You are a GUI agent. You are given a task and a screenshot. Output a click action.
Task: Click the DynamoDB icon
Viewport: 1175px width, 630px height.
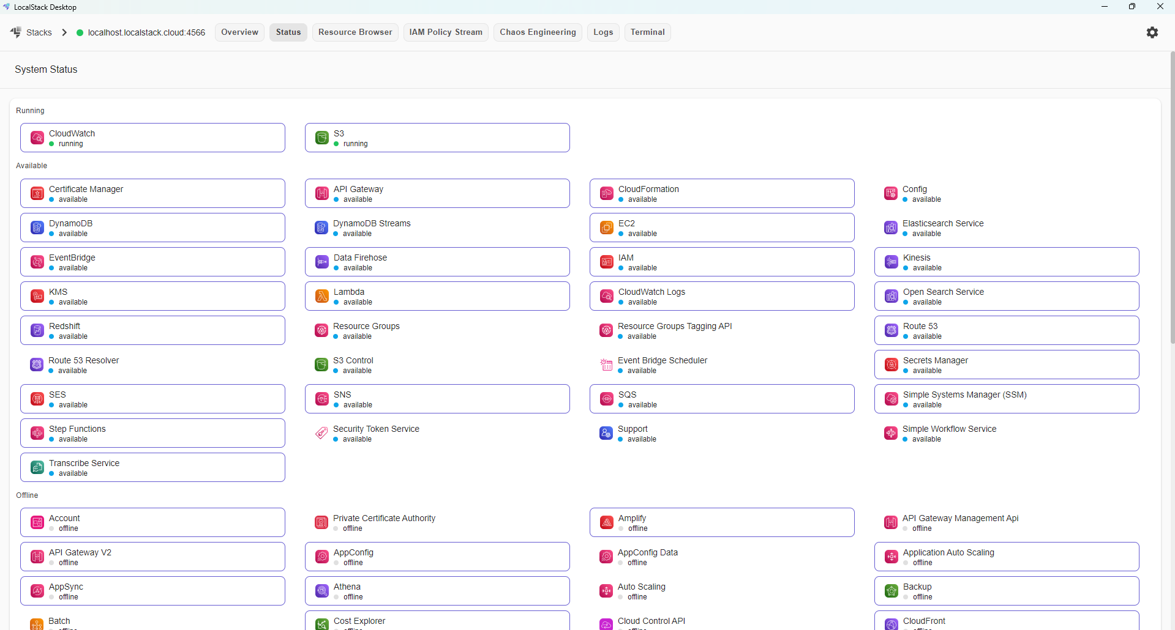click(x=37, y=228)
